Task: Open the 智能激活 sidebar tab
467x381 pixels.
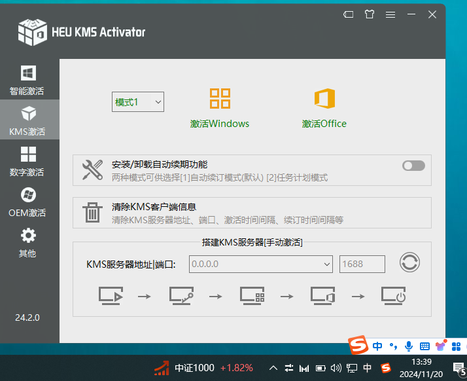Action: (x=27, y=80)
